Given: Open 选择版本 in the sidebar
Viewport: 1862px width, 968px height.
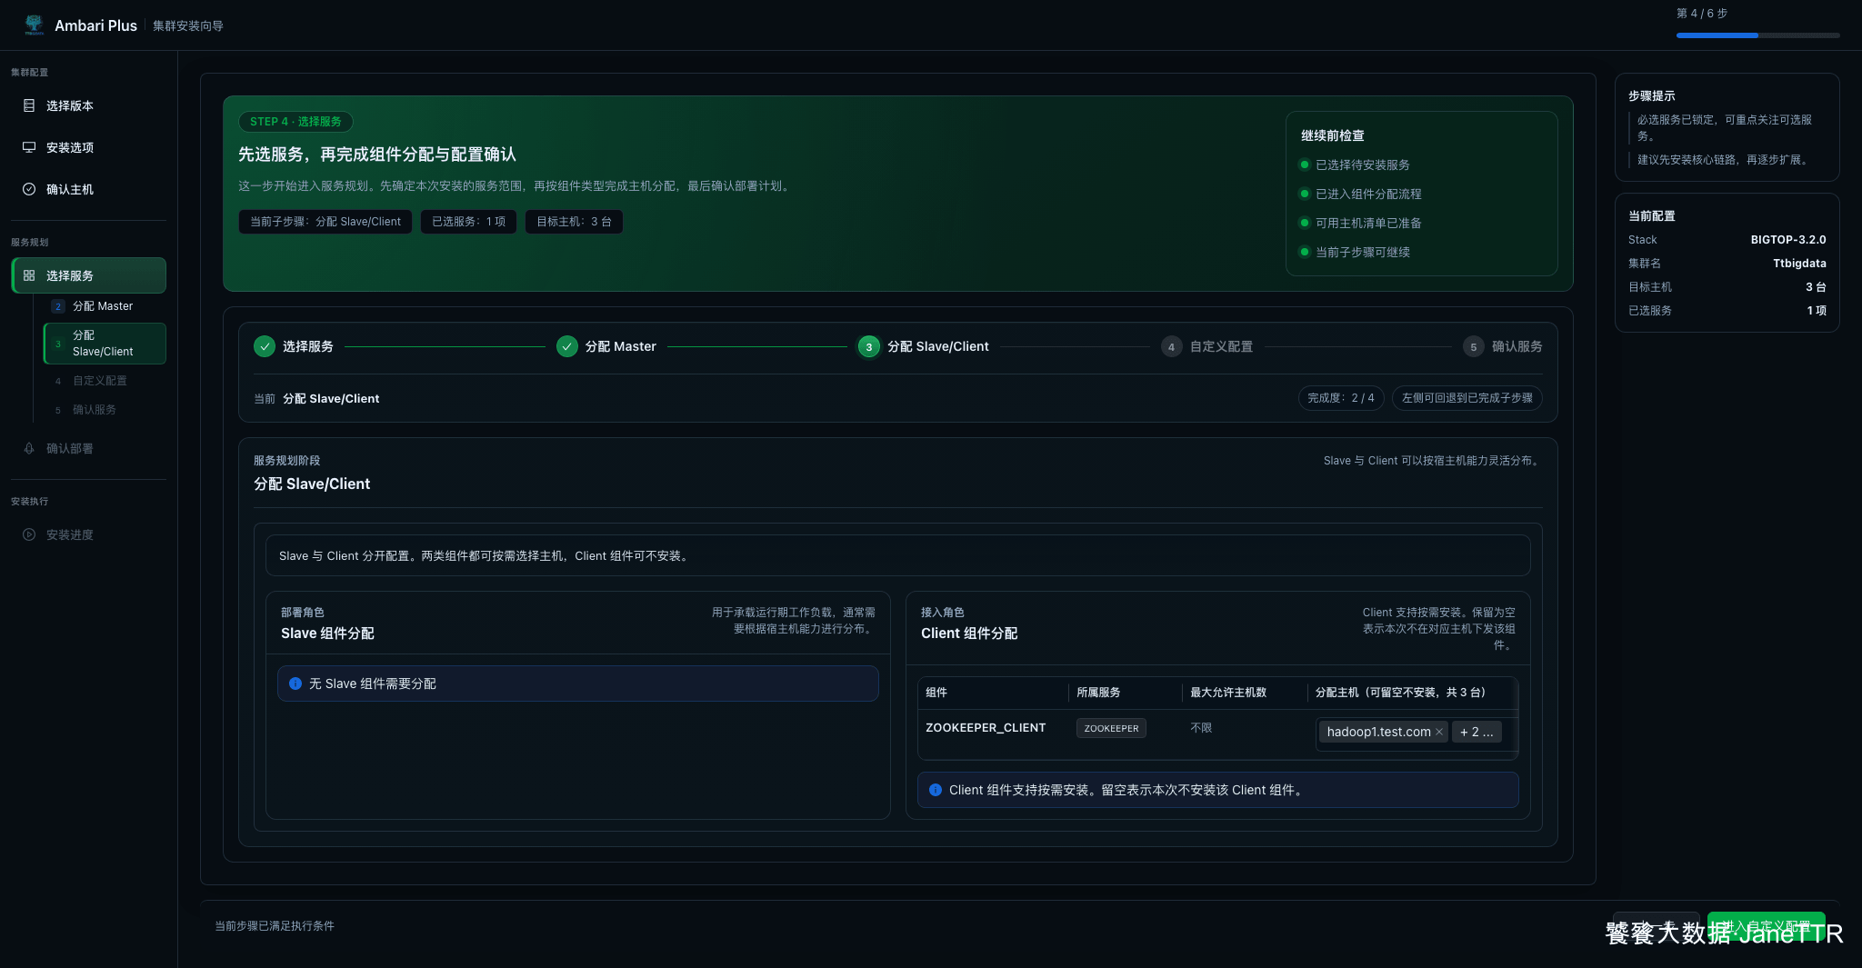Looking at the screenshot, I should tap(88, 105).
